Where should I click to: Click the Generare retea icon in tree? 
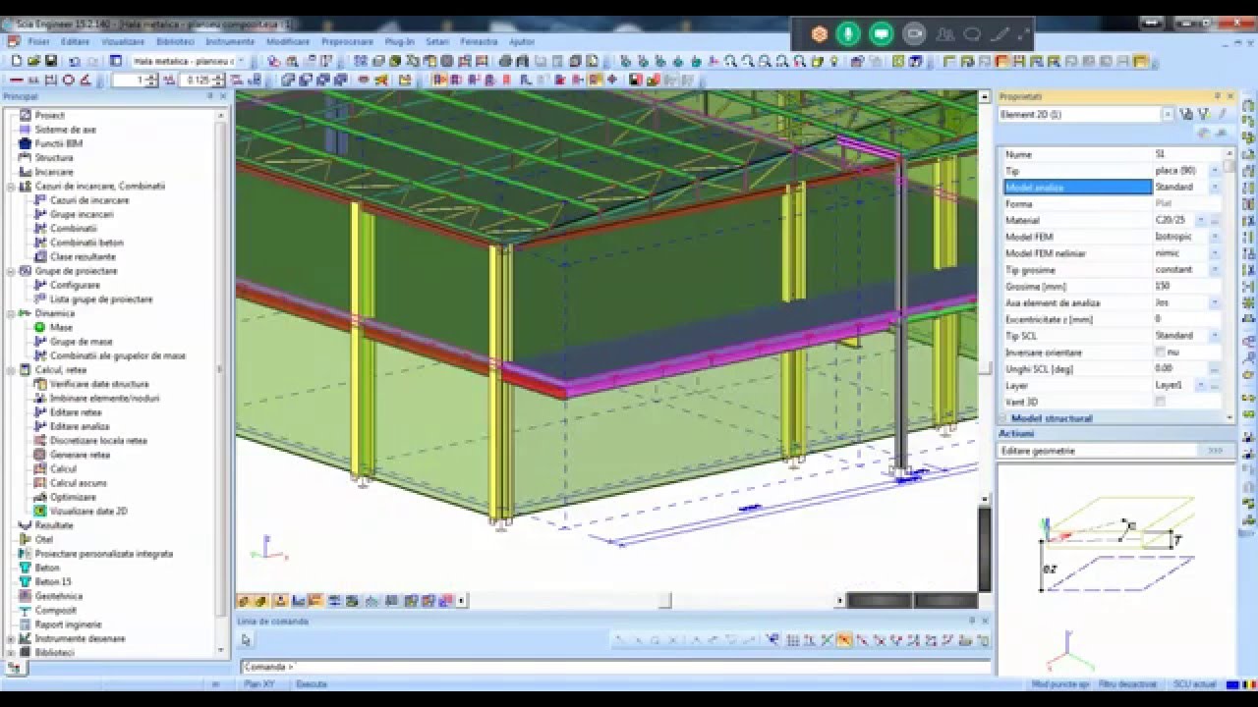pyautogui.click(x=40, y=455)
